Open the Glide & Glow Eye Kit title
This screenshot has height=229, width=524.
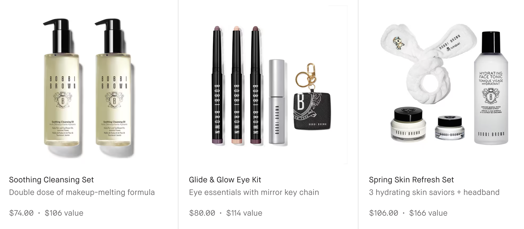pos(225,180)
